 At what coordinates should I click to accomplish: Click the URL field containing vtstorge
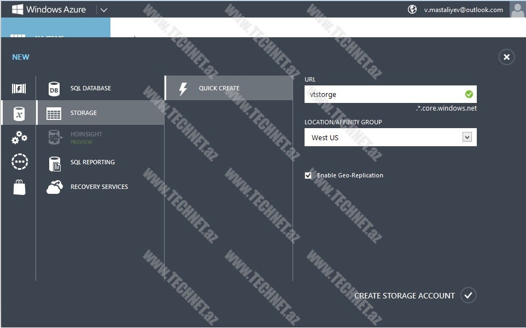(383, 94)
